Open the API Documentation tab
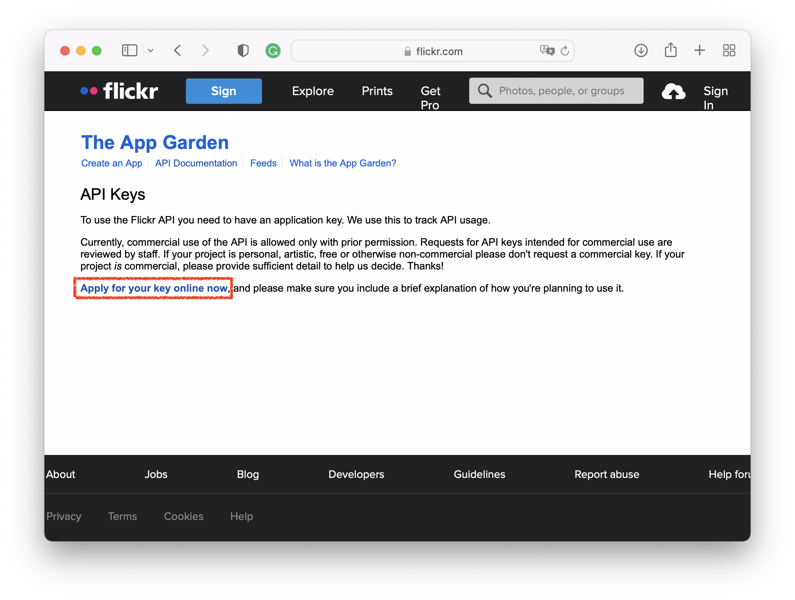 point(196,163)
